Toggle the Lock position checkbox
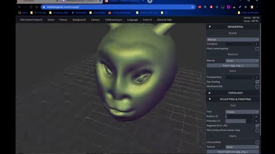 coord(257,142)
